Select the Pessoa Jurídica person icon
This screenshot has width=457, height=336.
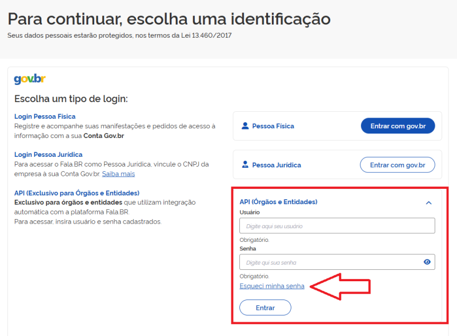245,164
